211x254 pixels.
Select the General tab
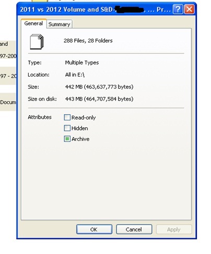click(33, 24)
